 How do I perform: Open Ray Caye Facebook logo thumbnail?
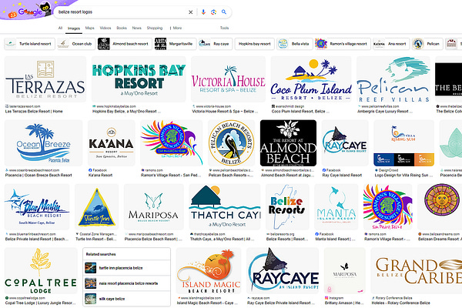[x=345, y=143]
